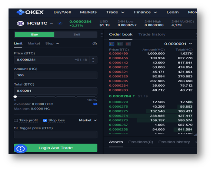The width and height of the screenshot is (213, 170).
Task: Open the Position history tab
Action: [174, 142]
